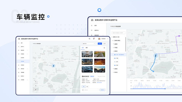Viewport: 182px width, 102px height.
Task: Open 轨迹回放 submenu entry in front sidebar
Action: click(22, 58)
